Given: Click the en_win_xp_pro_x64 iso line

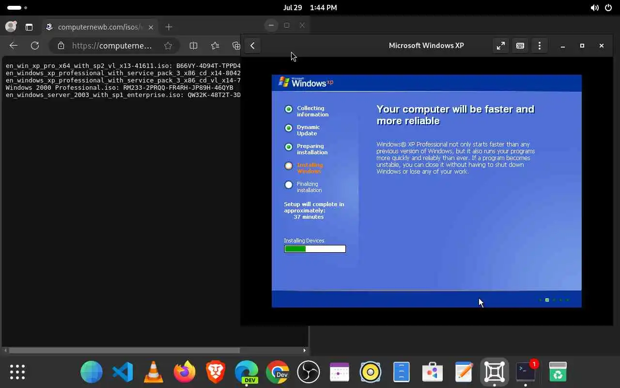Looking at the screenshot, I should pyautogui.click(x=123, y=65).
